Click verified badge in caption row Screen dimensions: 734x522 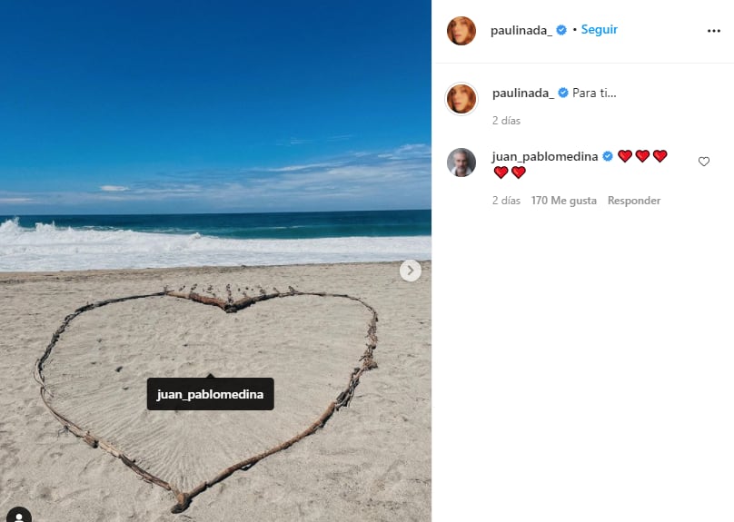[563, 93]
